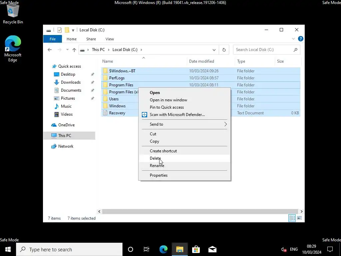Choose Open in new window

click(x=184, y=100)
